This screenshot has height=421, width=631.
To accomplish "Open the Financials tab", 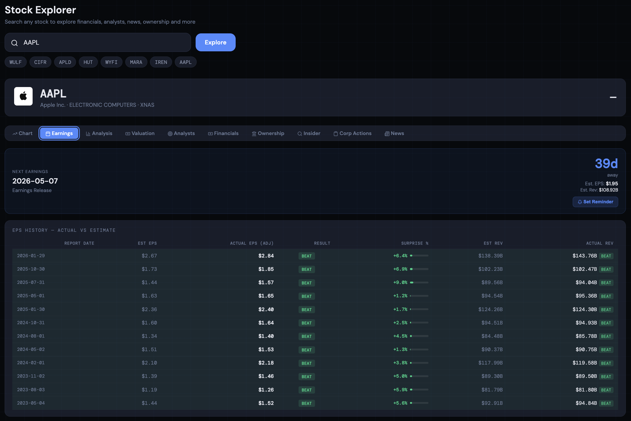I will pos(223,133).
